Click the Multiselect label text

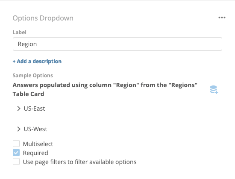click(38, 144)
